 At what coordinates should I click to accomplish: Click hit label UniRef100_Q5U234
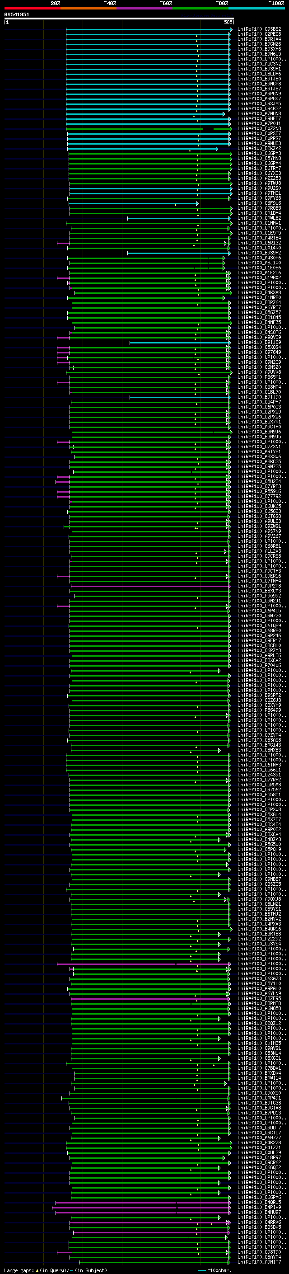pos(259,481)
